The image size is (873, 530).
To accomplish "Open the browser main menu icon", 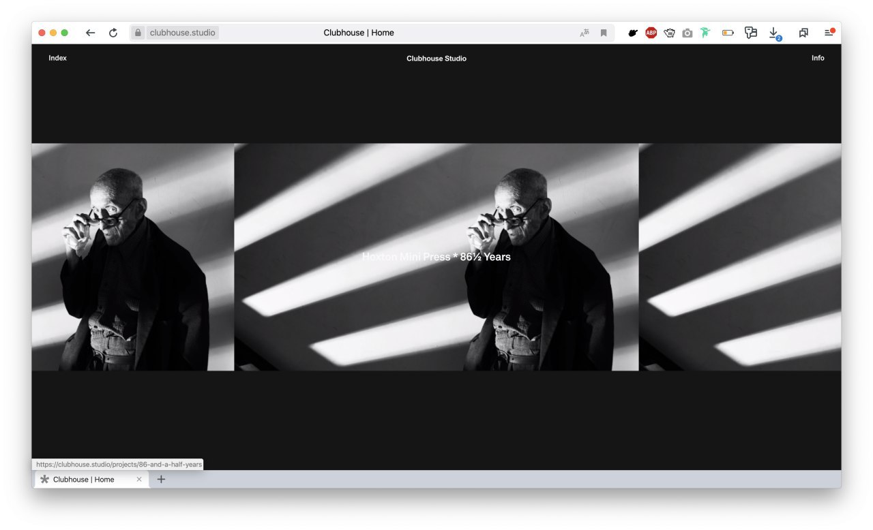I will click(829, 32).
